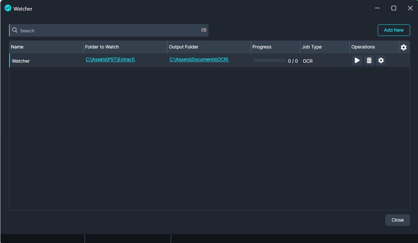Sort by Job Type column header
This screenshot has width=418, height=243.
click(x=325, y=47)
